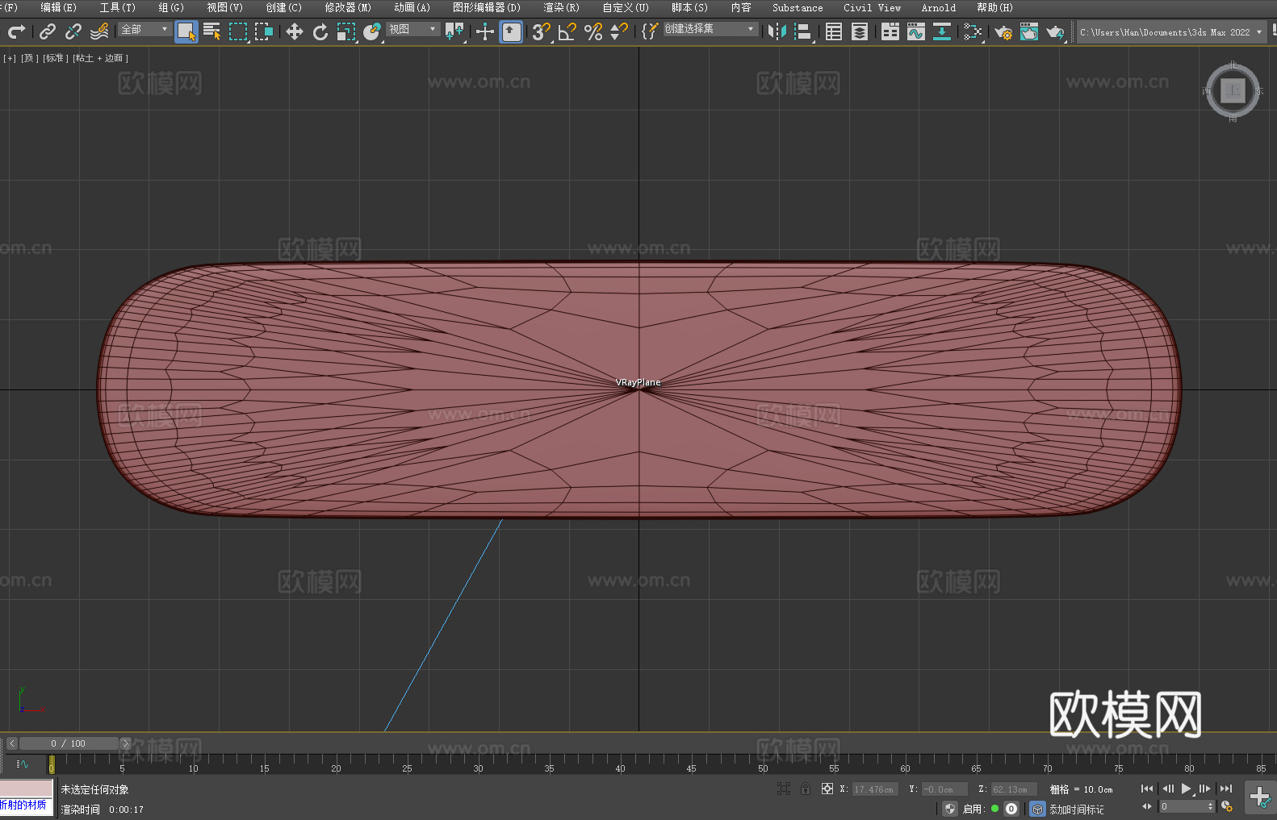
Task: Open the Rendered Frame Window icon
Action: point(1029,31)
